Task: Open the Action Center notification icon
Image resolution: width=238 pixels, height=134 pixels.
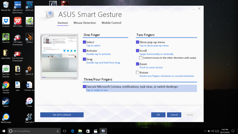Action: point(233,131)
